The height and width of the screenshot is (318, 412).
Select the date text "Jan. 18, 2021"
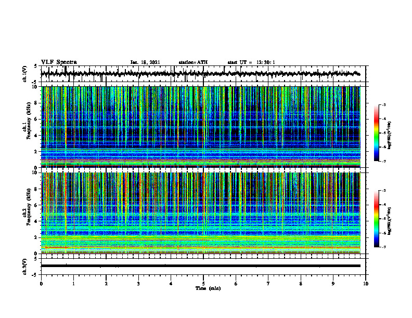[145, 62]
